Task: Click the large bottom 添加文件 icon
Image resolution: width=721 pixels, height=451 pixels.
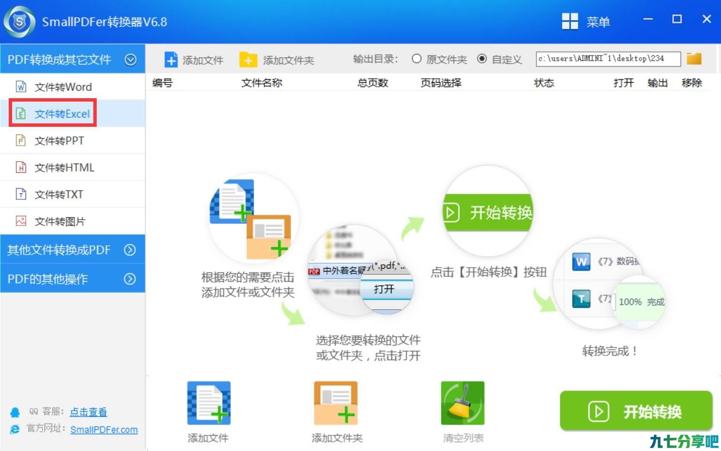Action: tap(209, 403)
